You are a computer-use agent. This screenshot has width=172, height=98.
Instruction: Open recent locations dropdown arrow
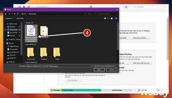pos(12,14)
